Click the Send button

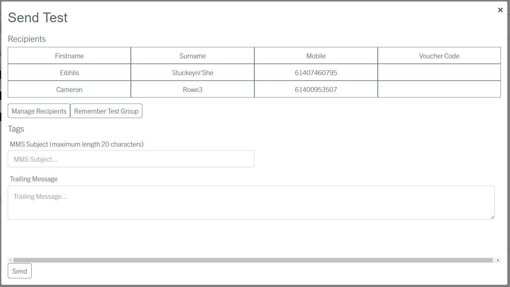click(x=20, y=271)
